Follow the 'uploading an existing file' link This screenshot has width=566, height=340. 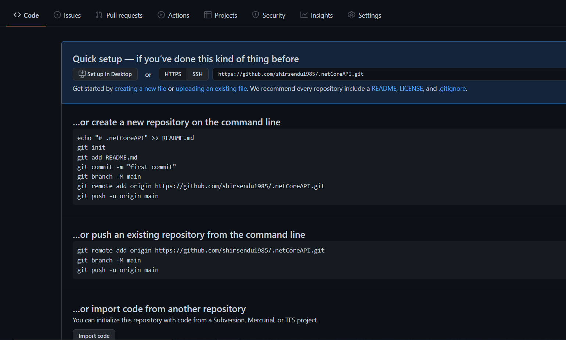211,89
